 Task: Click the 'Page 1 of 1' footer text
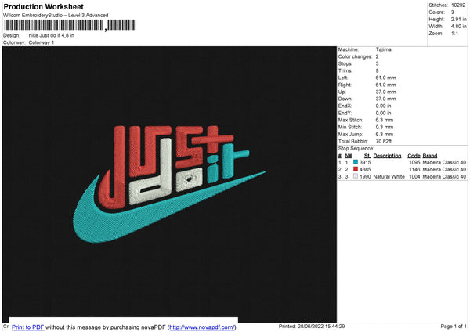pos(454,327)
